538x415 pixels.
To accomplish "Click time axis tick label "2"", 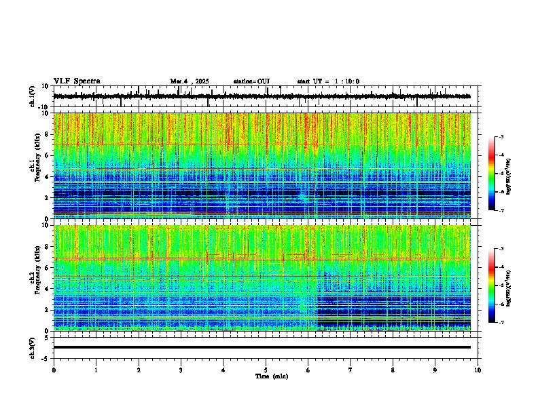I will point(139,370).
